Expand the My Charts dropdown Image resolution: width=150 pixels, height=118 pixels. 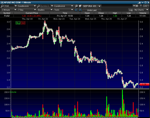click(x=141, y=10)
